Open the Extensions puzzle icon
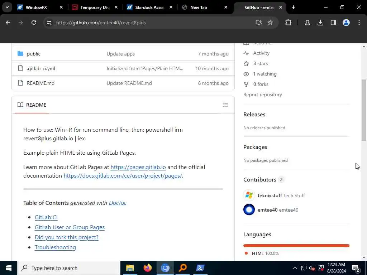The width and height of the screenshot is (367, 275). pyautogui.click(x=289, y=23)
